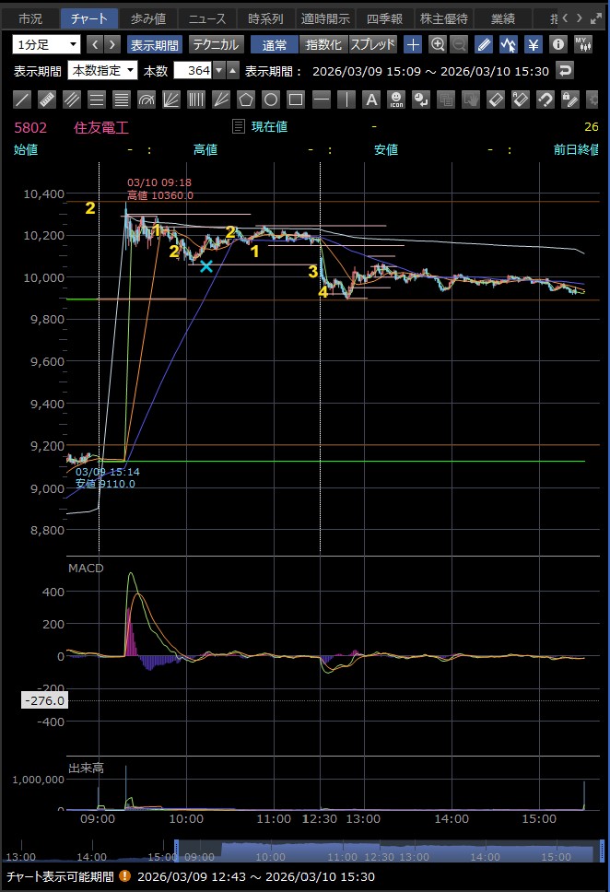Open the chart information icon
Image resolution: width=610 pixels, height=892 pixels.
pyautogui.click(x=557, y=44)
